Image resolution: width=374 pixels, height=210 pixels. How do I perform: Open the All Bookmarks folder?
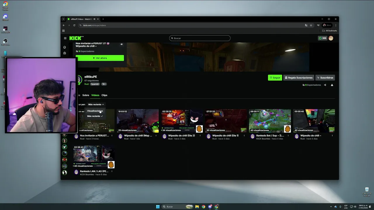(330, 31)
